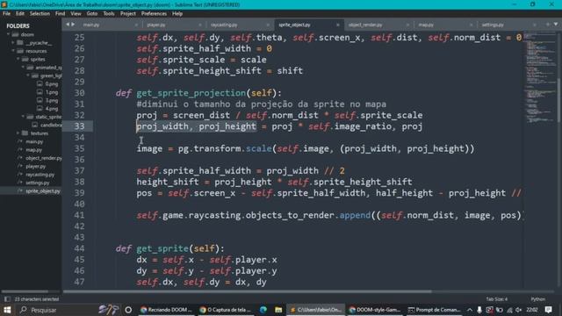The image size is (562, 316).
Task: Click the tab scroll right arrow
Action: point(73,25)
